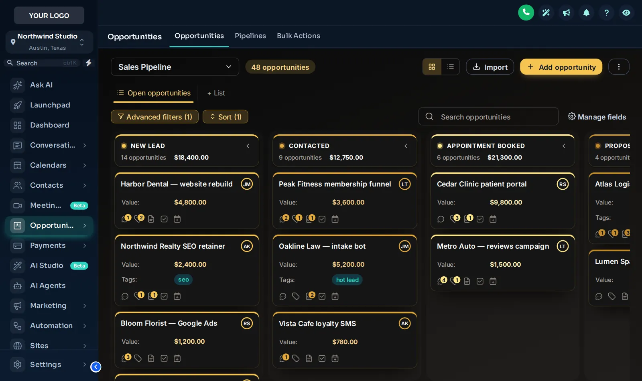Open notes icon on Vista Cafe card
Screen dimensions: 642x381
point(309,359)
